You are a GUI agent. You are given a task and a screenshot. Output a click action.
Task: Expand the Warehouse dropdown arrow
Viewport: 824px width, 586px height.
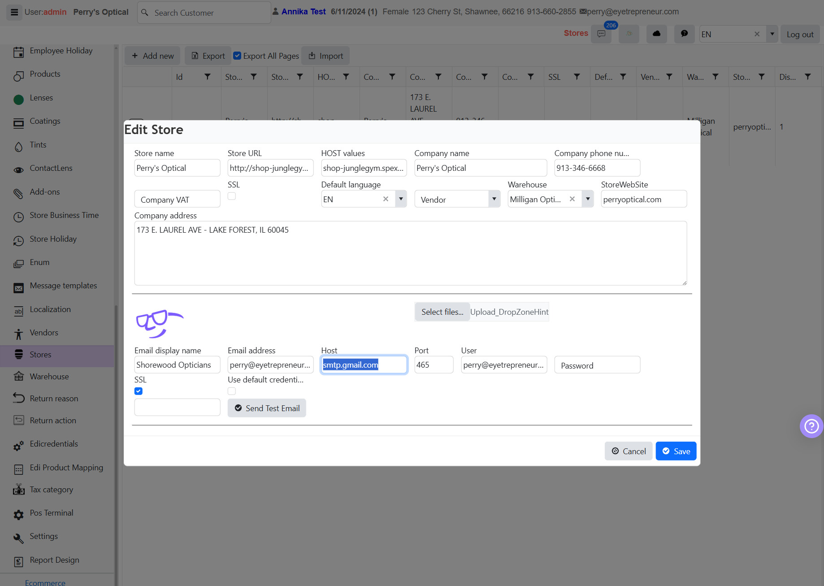(x=588, y=199)
